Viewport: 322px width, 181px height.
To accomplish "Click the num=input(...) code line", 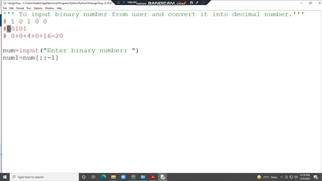I will [70, 50].
